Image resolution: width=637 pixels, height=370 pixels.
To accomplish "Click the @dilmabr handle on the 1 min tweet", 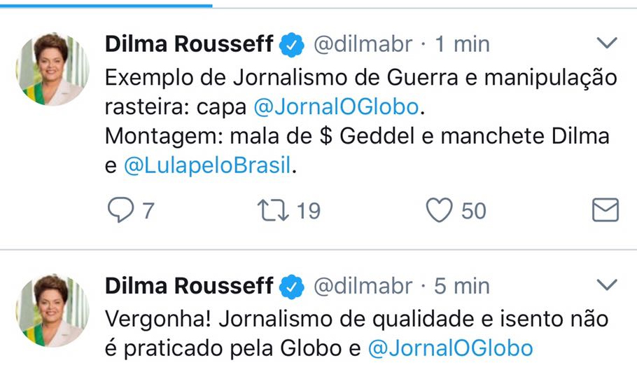I will pyautogui.click(x=363, y=44).
